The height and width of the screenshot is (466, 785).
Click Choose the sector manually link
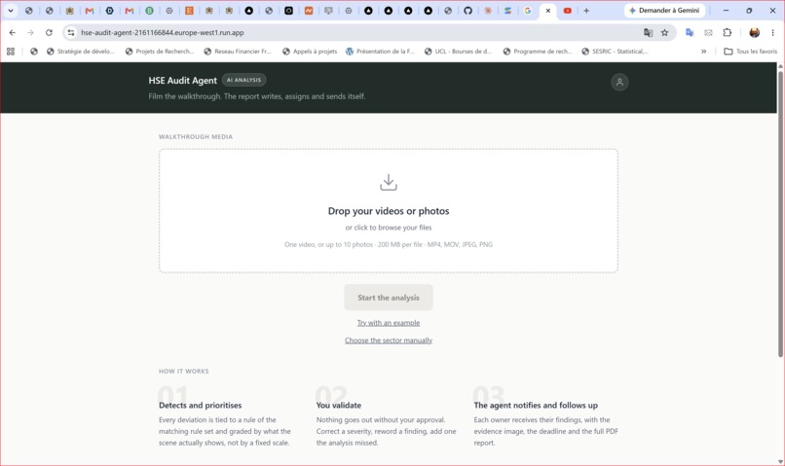click(388, 341)
